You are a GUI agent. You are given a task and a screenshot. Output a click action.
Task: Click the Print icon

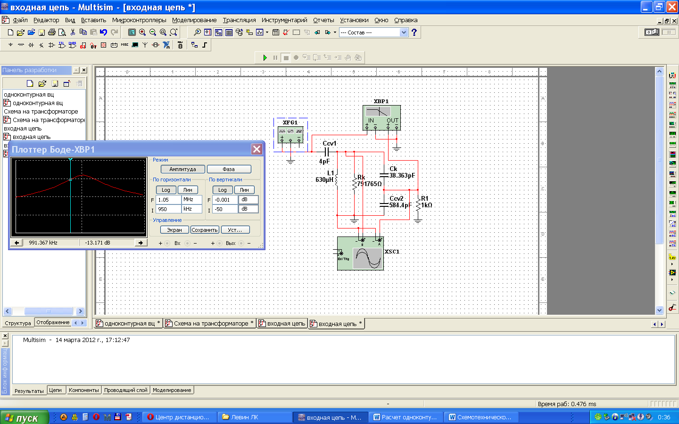(52, 33)
